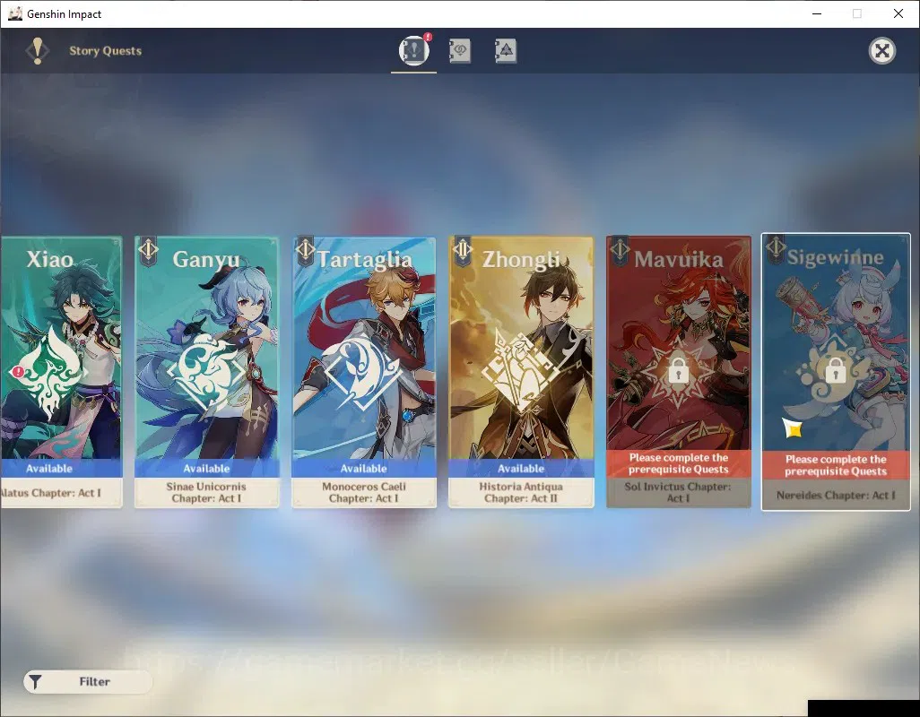Click Available label under Xiao
Viewport: 920px width, 717px height.
(49, 469)
